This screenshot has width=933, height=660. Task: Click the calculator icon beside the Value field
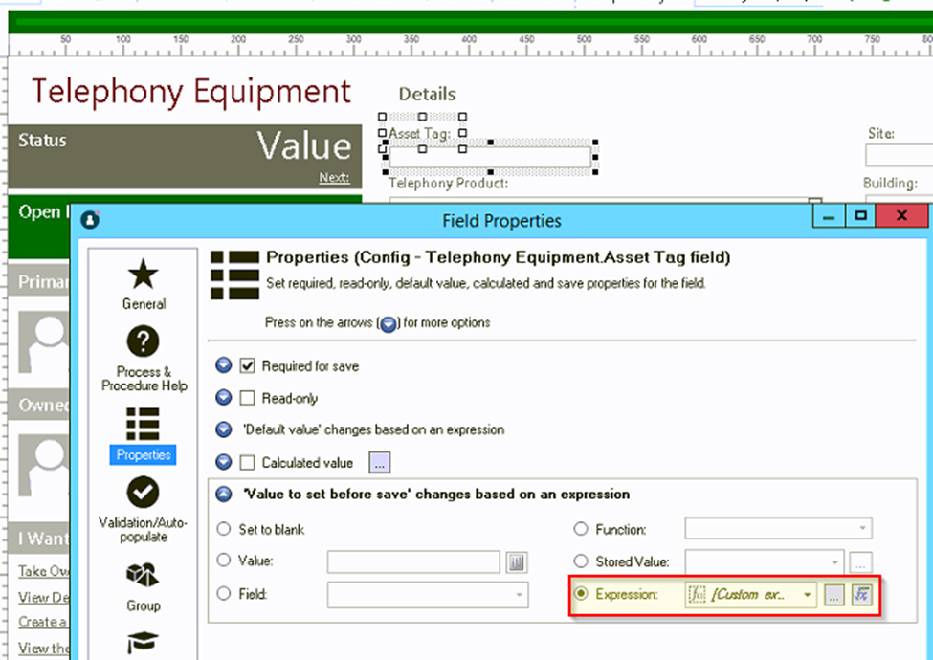pos(516,562)
